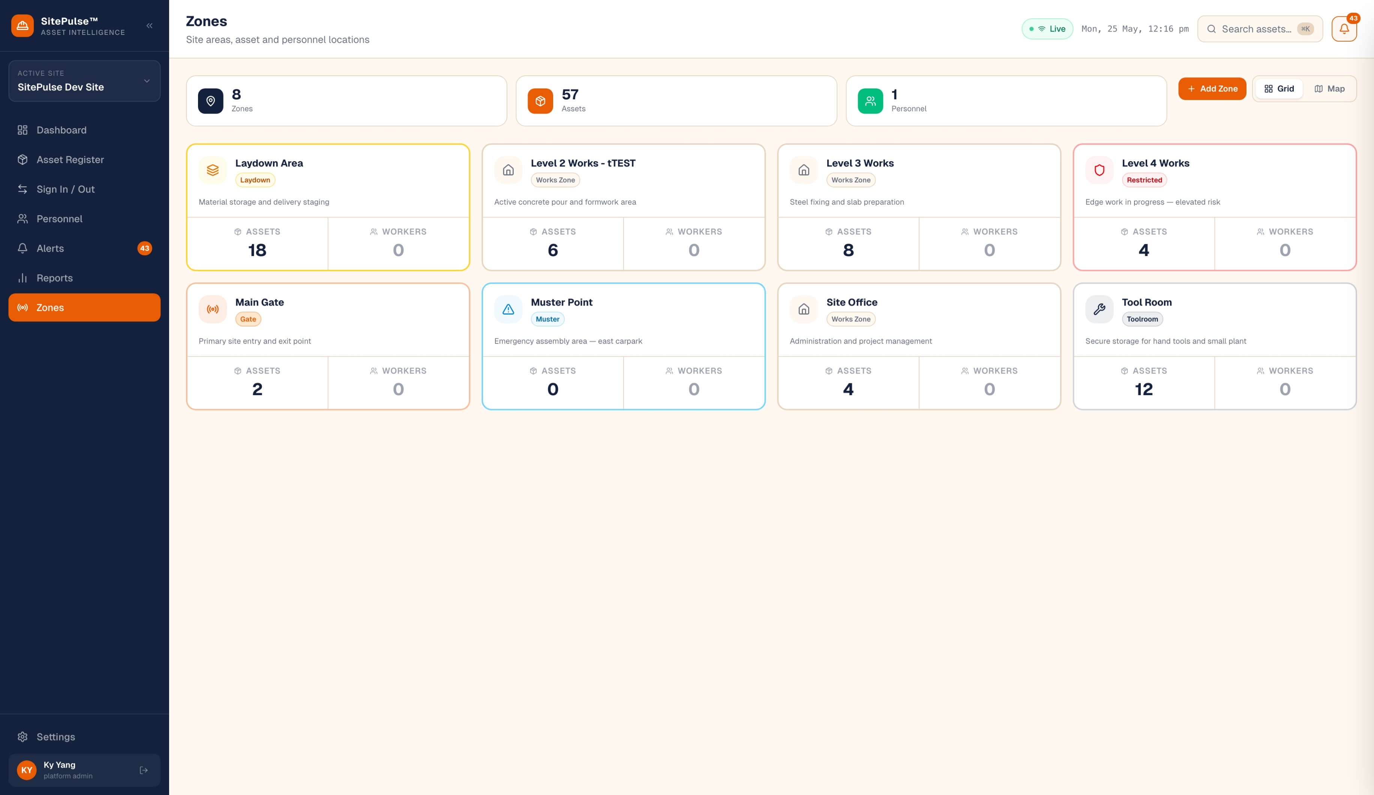Click Works Zone tag on Level 2 Works

pos(555,180)
